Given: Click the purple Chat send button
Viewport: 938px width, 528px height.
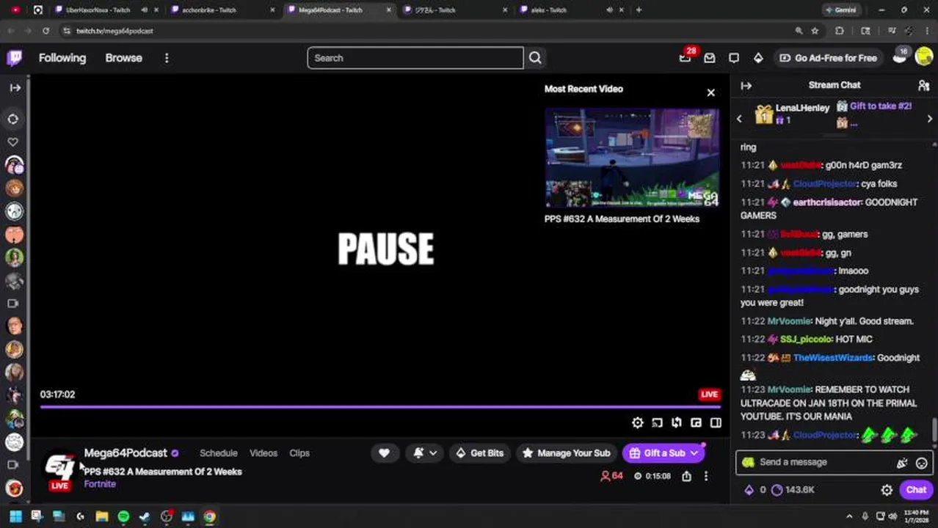Looking at the screenshot, I should (x=916, y=490).
